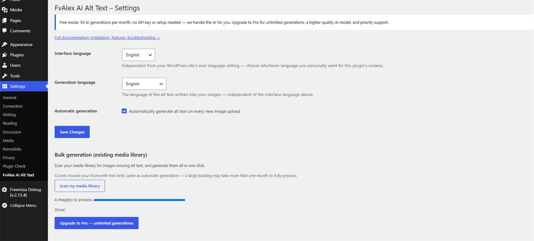Click the Tools wrench icon
The height and width of the screenshot is (241, 534).
[x=5, y=76]
